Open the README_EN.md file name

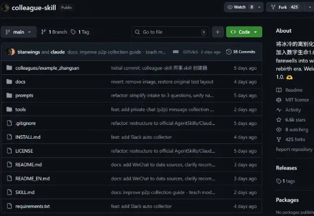tap(33, 178)
